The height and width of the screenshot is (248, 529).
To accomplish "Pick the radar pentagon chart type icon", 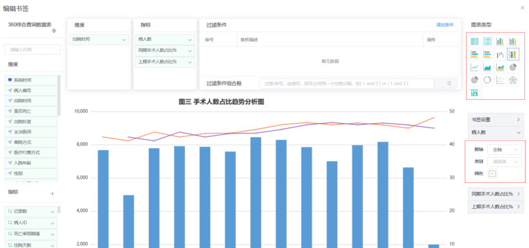I will (x=513, y=80).
